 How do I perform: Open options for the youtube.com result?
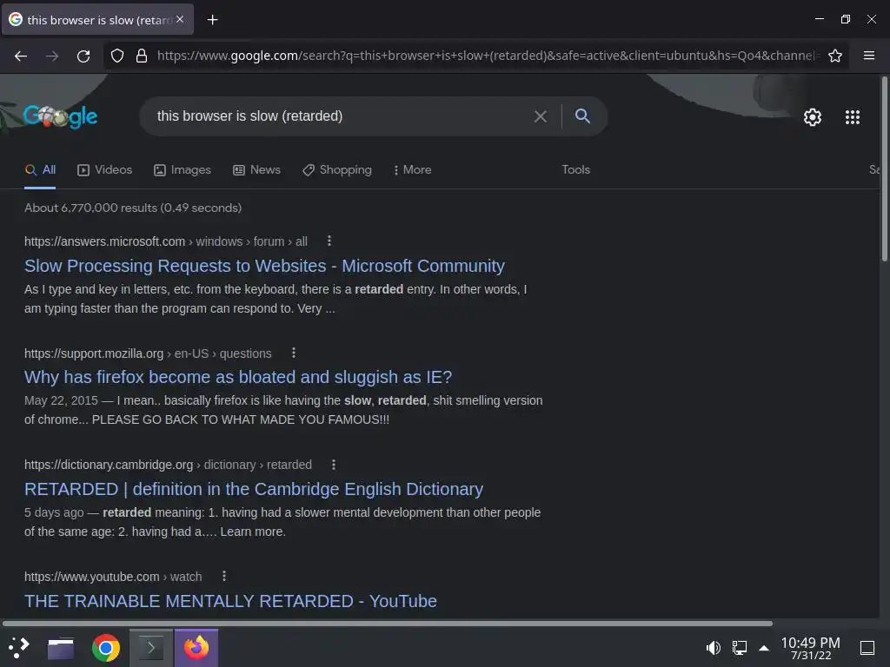224,577
